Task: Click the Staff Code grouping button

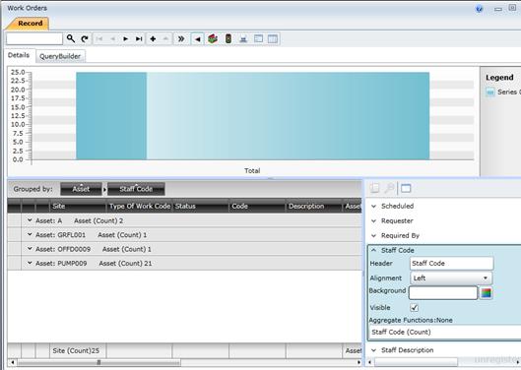Action: click(136, 189)
